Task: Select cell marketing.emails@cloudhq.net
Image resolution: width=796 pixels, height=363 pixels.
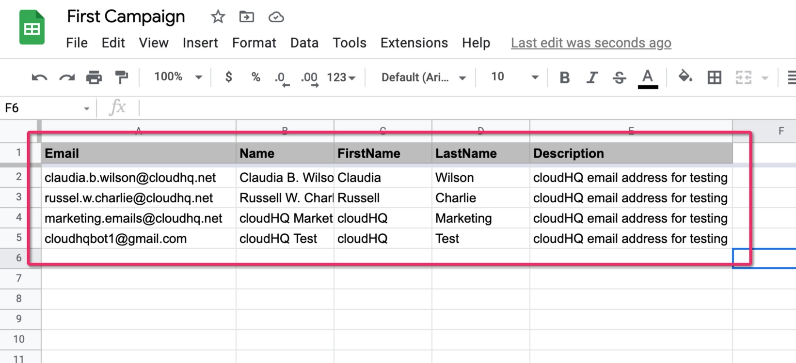Action: point(139,218)
